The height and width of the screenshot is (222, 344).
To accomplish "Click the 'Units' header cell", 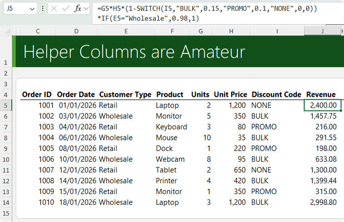I will 201,95.
